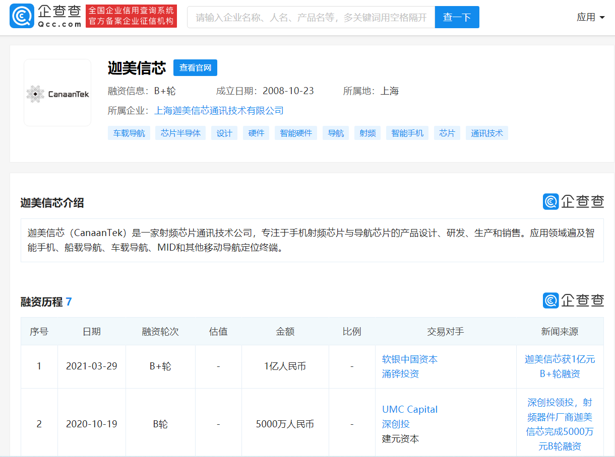Open the 迦美信芯获1亿元B+轮融资 news link
Screen dimensions: 615x457
pos(560,366)
